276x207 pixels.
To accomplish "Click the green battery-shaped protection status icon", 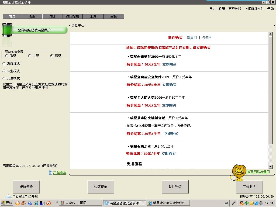I will (7, 30).
